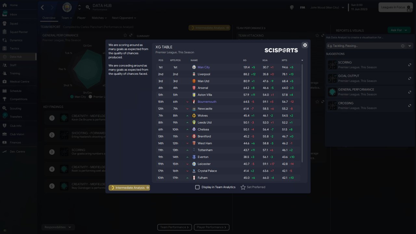
Task: Open the Home screen from the sidebar
Action: (14, 5)
